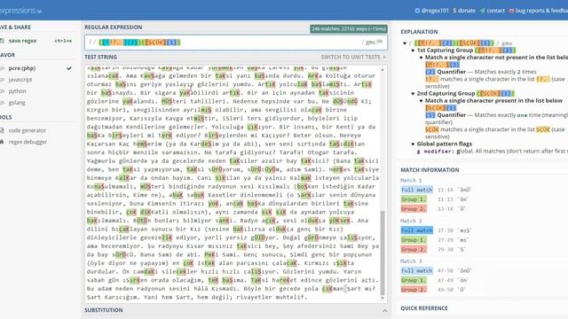Click the test string scroll up arrow
This screenshot has width=568, height=319.
[x=383, y=69]
